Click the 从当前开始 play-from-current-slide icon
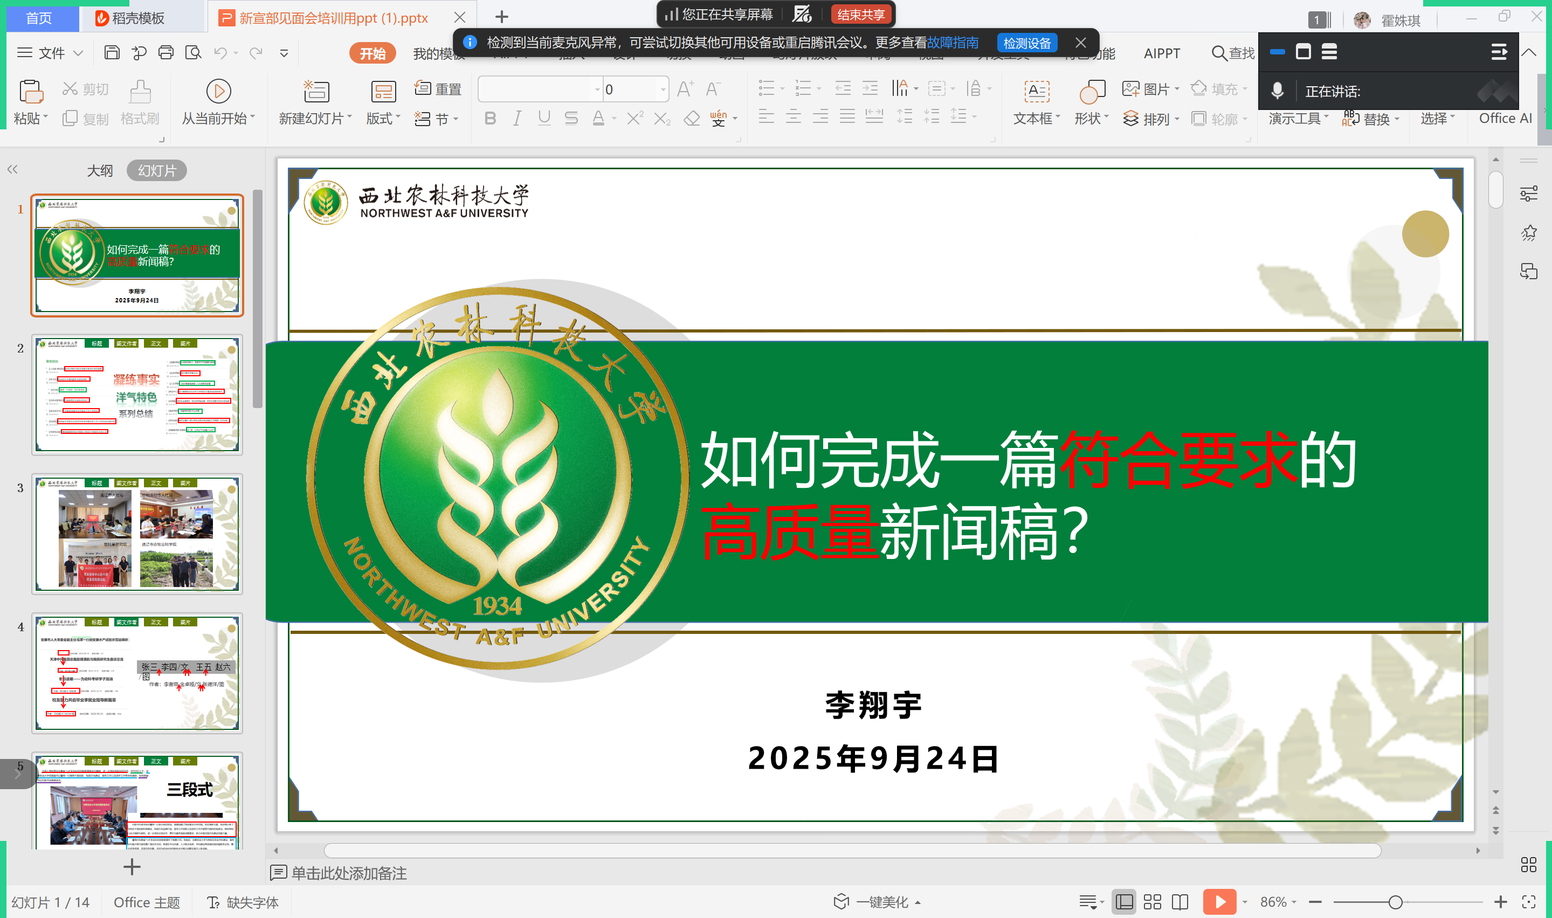The width and height of the screenshot is (1552, 918). [x=218, y=91]
